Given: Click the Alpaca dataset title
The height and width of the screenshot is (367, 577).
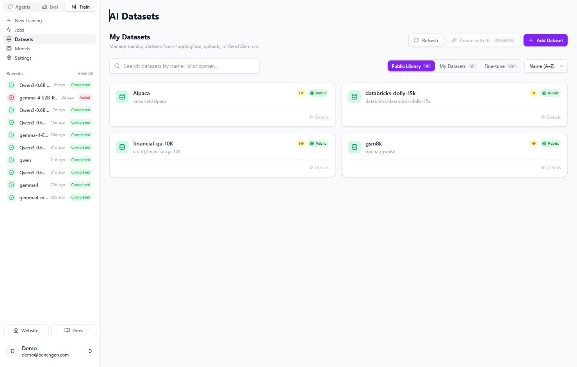Looking at the screenshot, I should [x=141, y=93].
